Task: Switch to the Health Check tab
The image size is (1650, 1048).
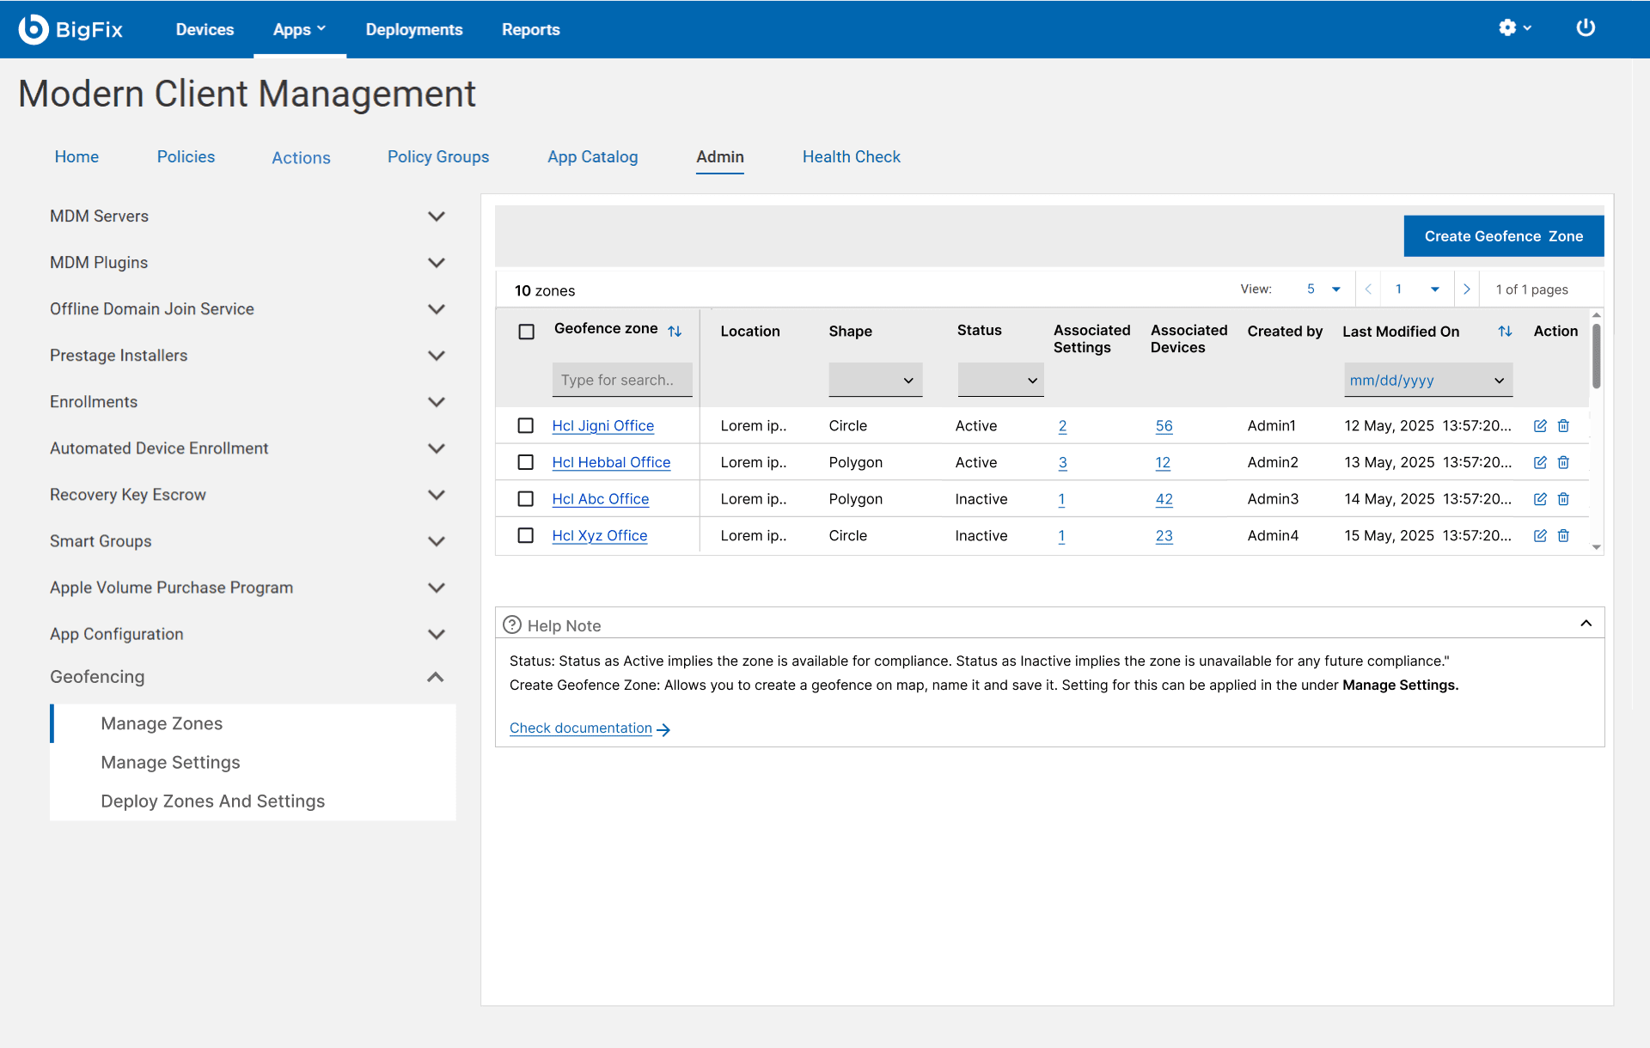Action: (x=852, y=157)
